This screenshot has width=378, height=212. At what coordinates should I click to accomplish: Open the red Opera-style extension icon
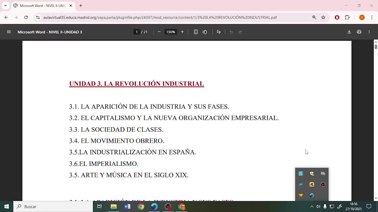(x=337, y=17)
